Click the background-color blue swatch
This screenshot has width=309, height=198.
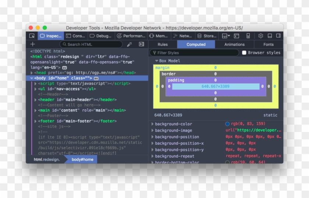(227, 124)
